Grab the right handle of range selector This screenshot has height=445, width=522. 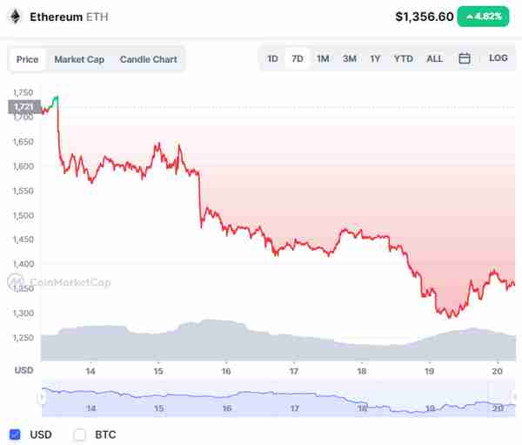click(x=515, y=397)
